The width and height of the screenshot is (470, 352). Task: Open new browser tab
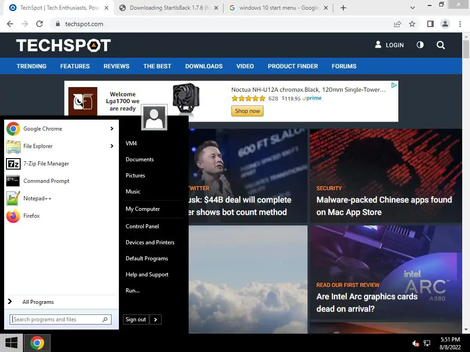pos(343,8)
